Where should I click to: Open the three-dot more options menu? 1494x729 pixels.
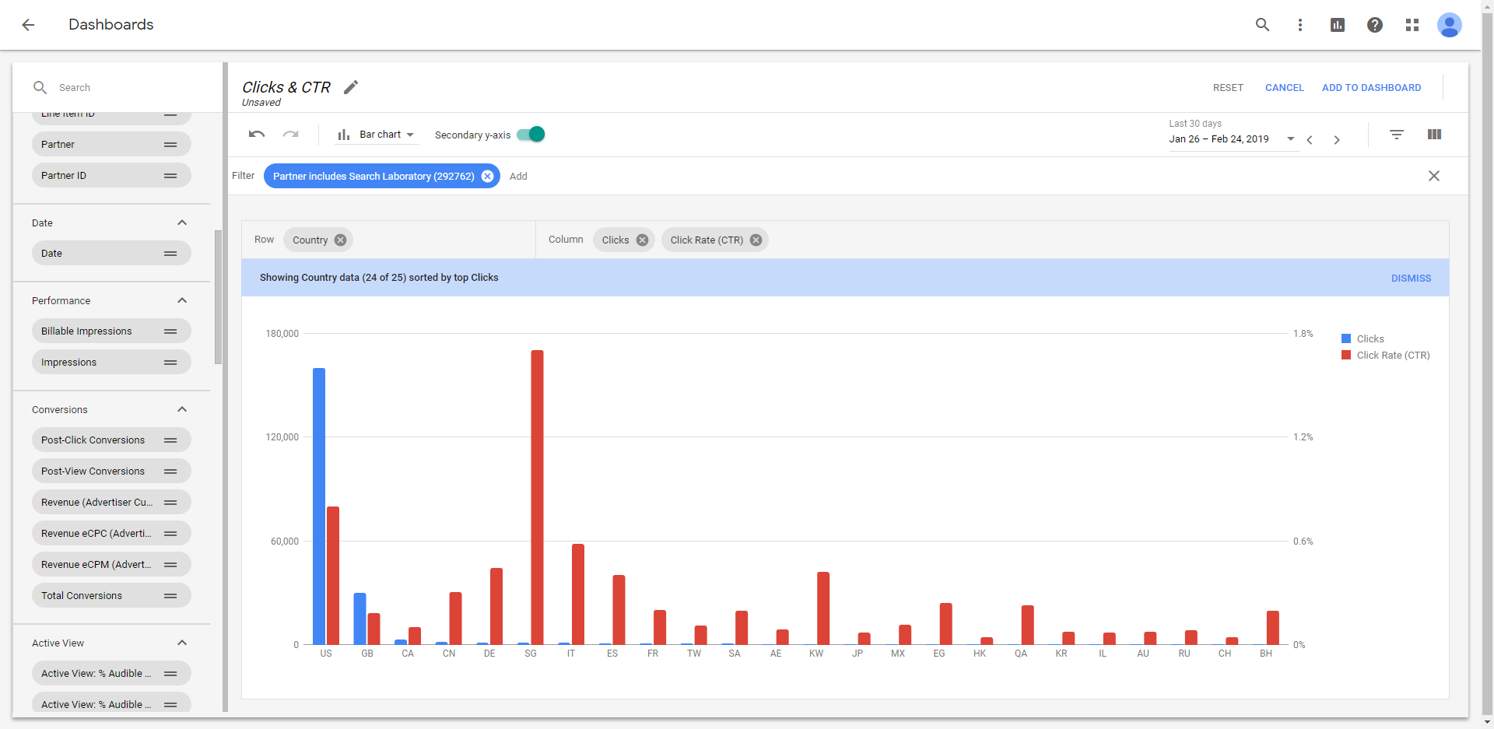(1299, 25)
